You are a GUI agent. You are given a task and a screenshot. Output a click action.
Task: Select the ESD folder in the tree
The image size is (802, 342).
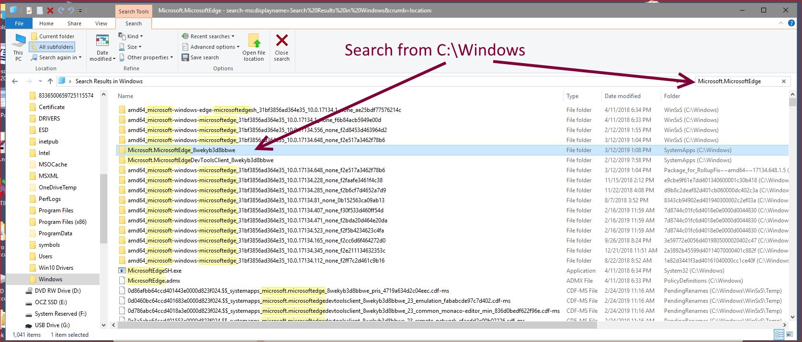(x=44, y=130)
